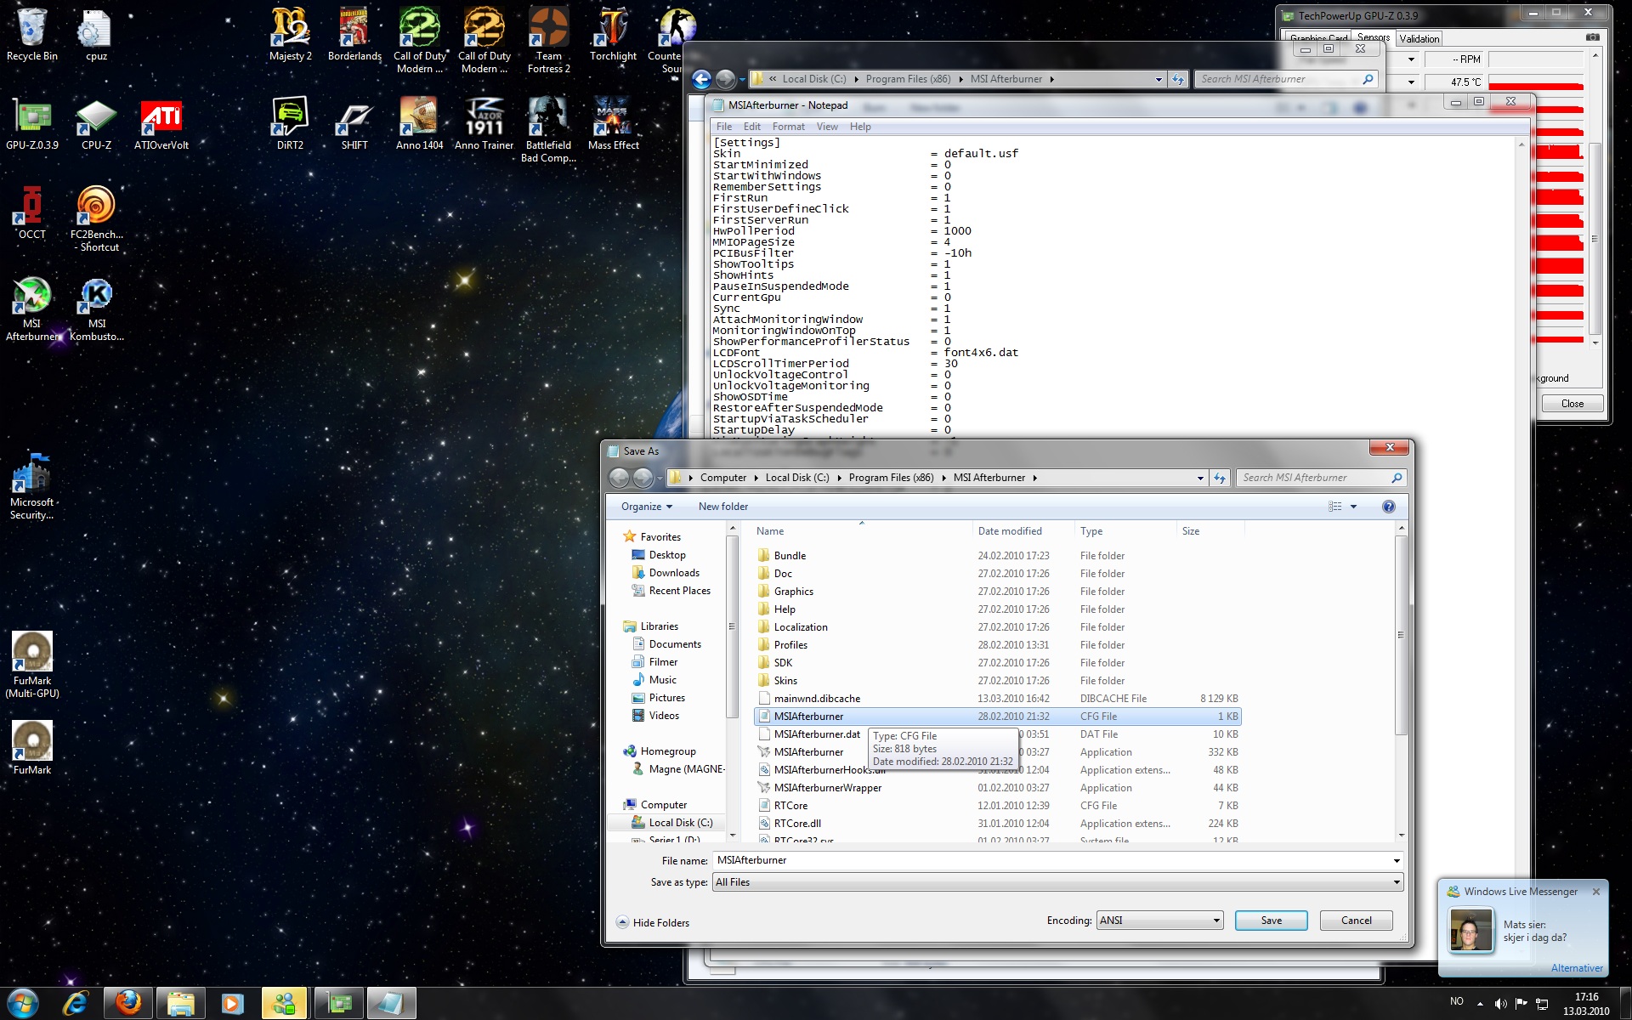Open the Save as type dropdown

pyautogui.click(x=1057, y=882)
